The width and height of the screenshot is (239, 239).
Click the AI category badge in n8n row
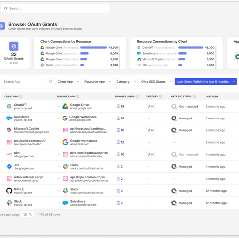coord(151,154)
